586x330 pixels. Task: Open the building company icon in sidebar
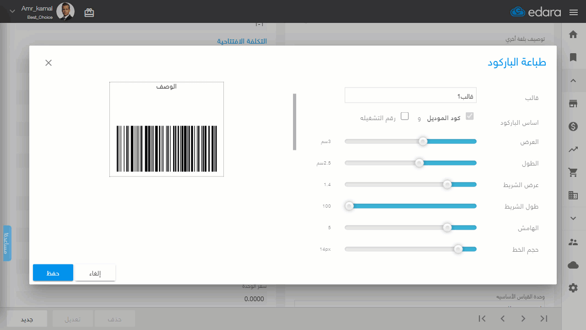573,195
